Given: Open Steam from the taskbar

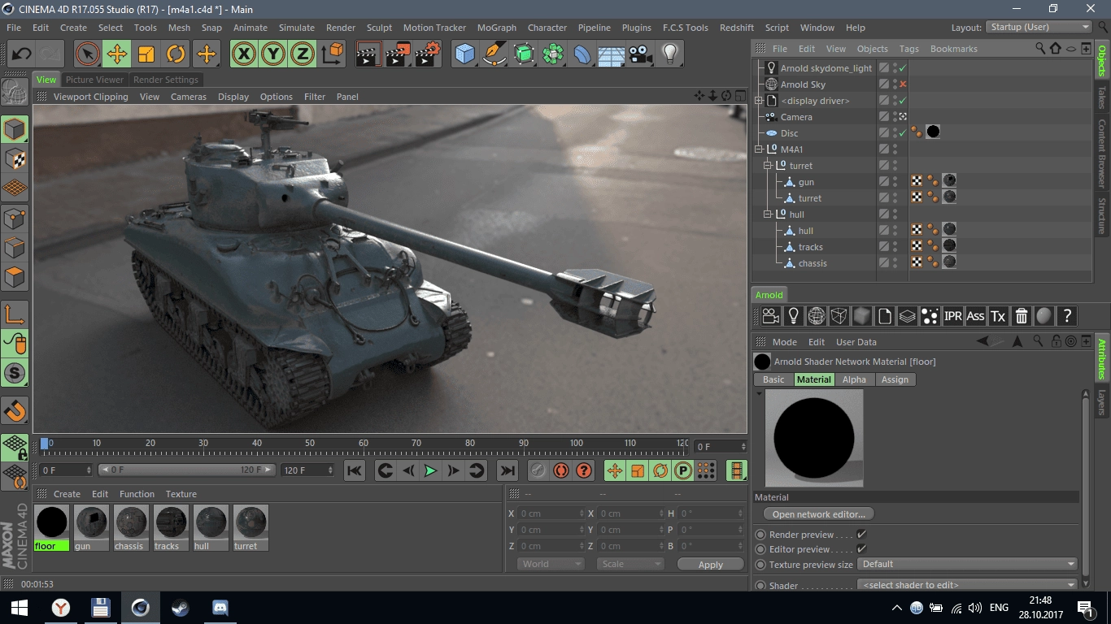Looking at the screenshot, I should pos(181,608).
